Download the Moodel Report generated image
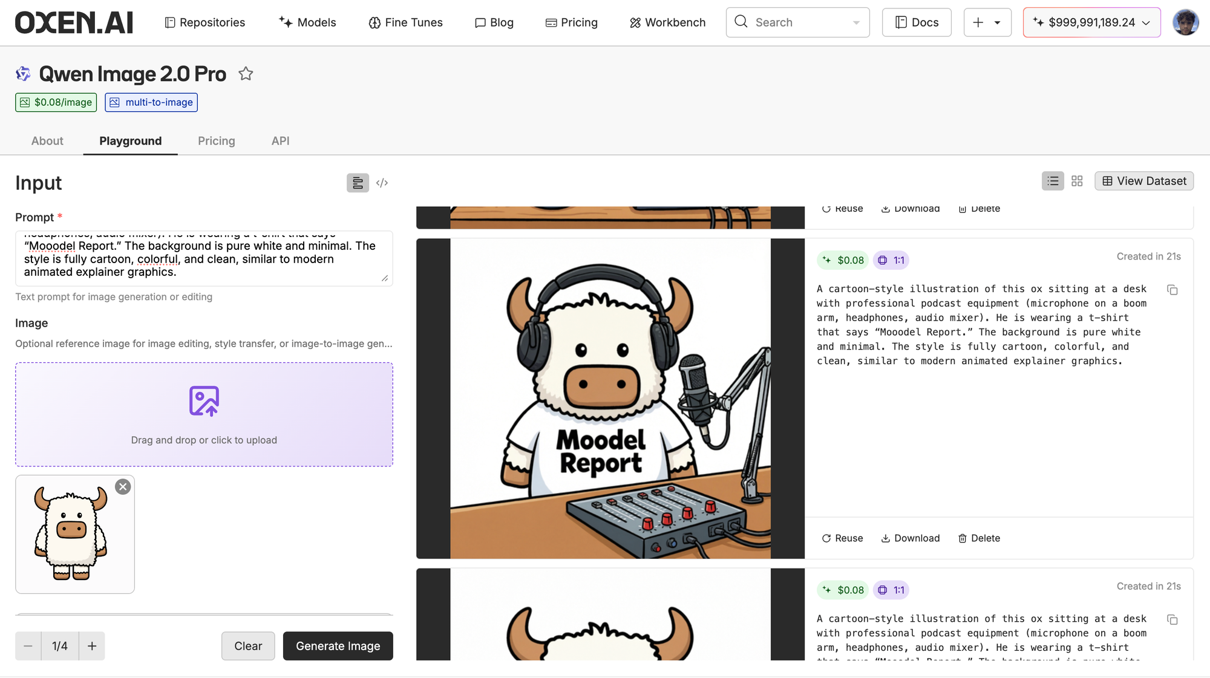Viewport: 1210px width, 678px height. pos(911,538)
